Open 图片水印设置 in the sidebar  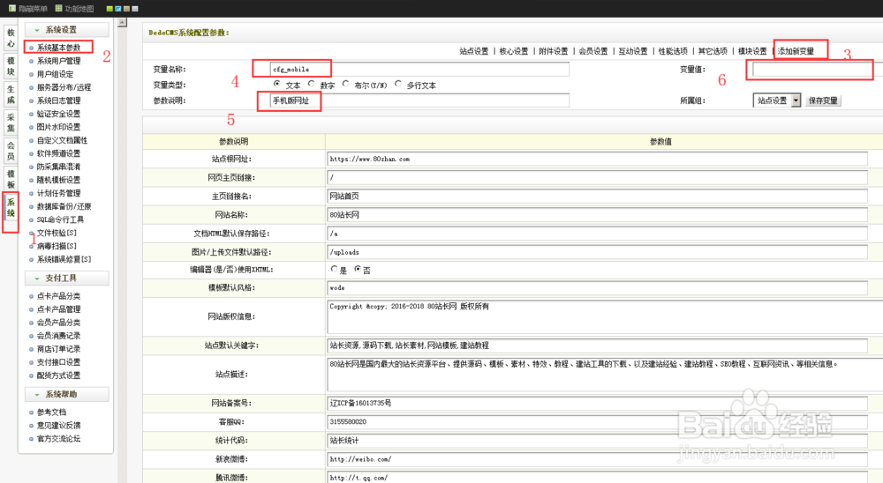[58, 127]
